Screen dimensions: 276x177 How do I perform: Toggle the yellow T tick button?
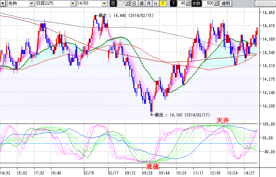pos(162,4)
